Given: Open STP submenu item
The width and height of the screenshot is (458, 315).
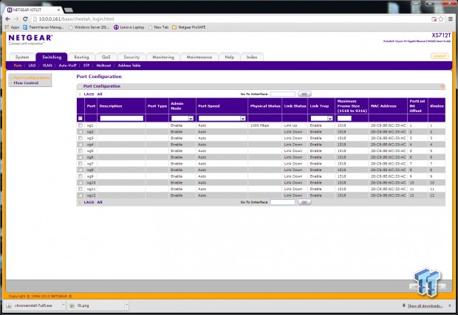Looking at the screenshot, I should click(x=86, y=66).
